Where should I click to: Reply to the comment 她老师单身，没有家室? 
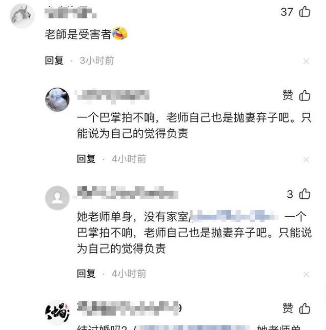click(x=86, y=274)
